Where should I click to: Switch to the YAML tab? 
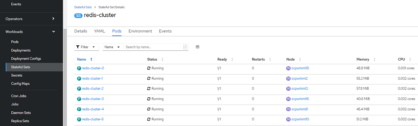coord(100,31)
